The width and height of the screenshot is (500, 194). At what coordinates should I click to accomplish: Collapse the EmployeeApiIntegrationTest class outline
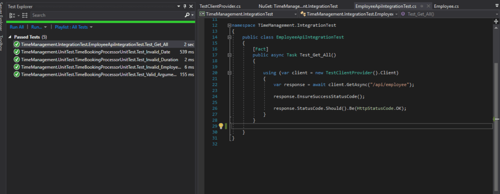pyautogui.click(x=229, y=37)
